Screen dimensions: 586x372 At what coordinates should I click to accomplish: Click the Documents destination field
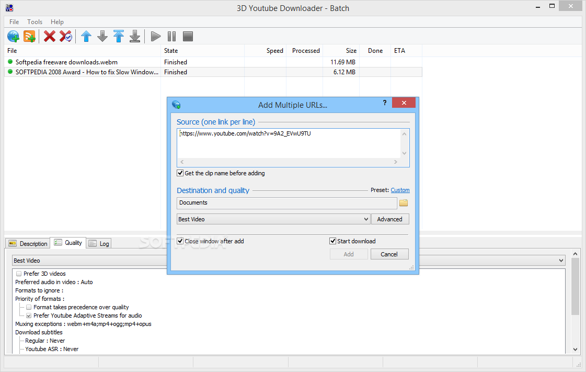coord(286,203)
